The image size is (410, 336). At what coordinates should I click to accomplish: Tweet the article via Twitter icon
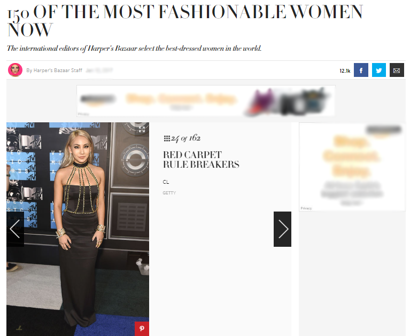pyautogui.click(x=378, y=70)
